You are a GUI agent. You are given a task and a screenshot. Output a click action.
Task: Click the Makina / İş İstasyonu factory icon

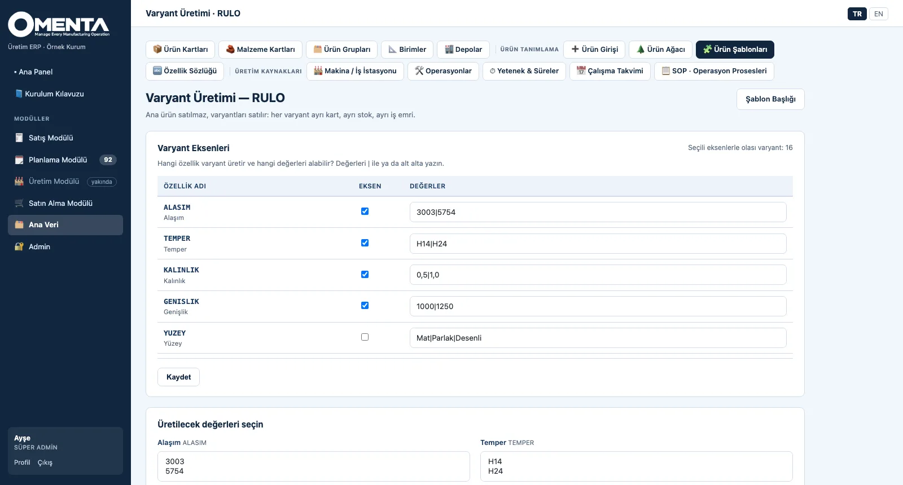318,70
